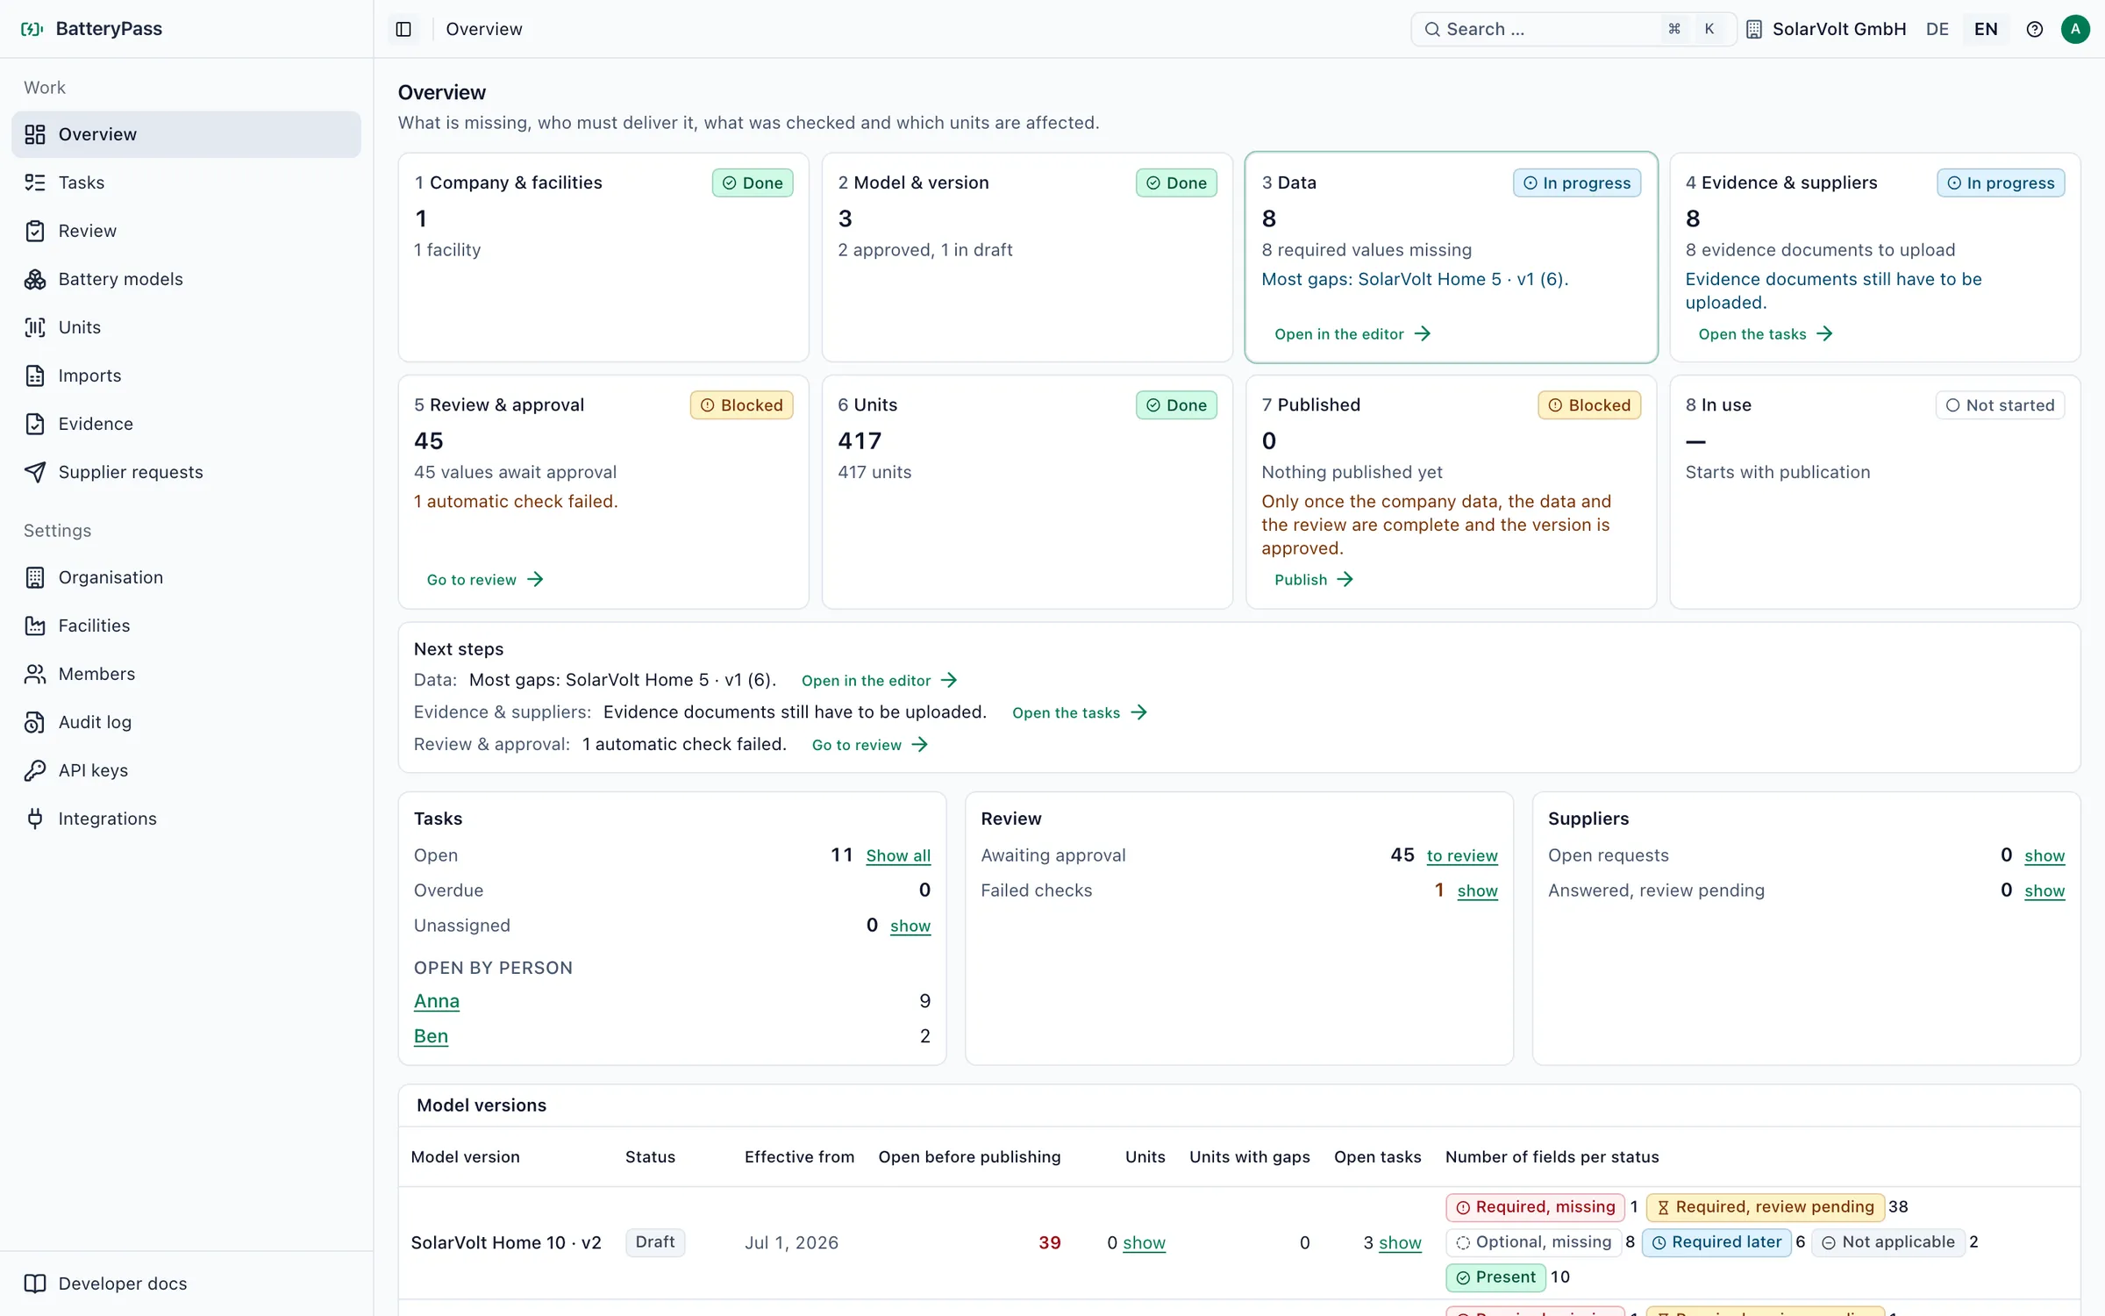Click to review next to Awaiting approval
The height and width of the screenshot is (1316, 2105).
(1462, 855)
